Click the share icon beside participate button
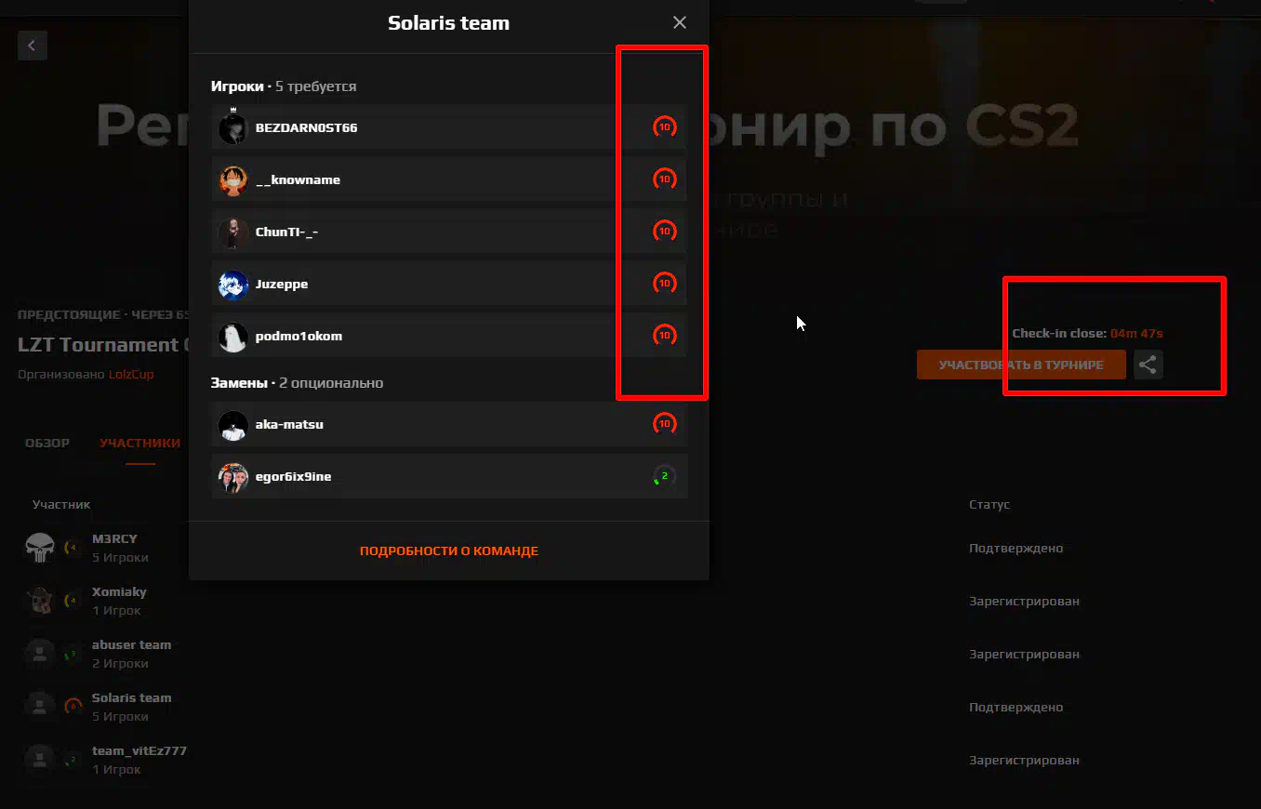Viewport: 1261px width, 809px height. (x=1148, y=365)
